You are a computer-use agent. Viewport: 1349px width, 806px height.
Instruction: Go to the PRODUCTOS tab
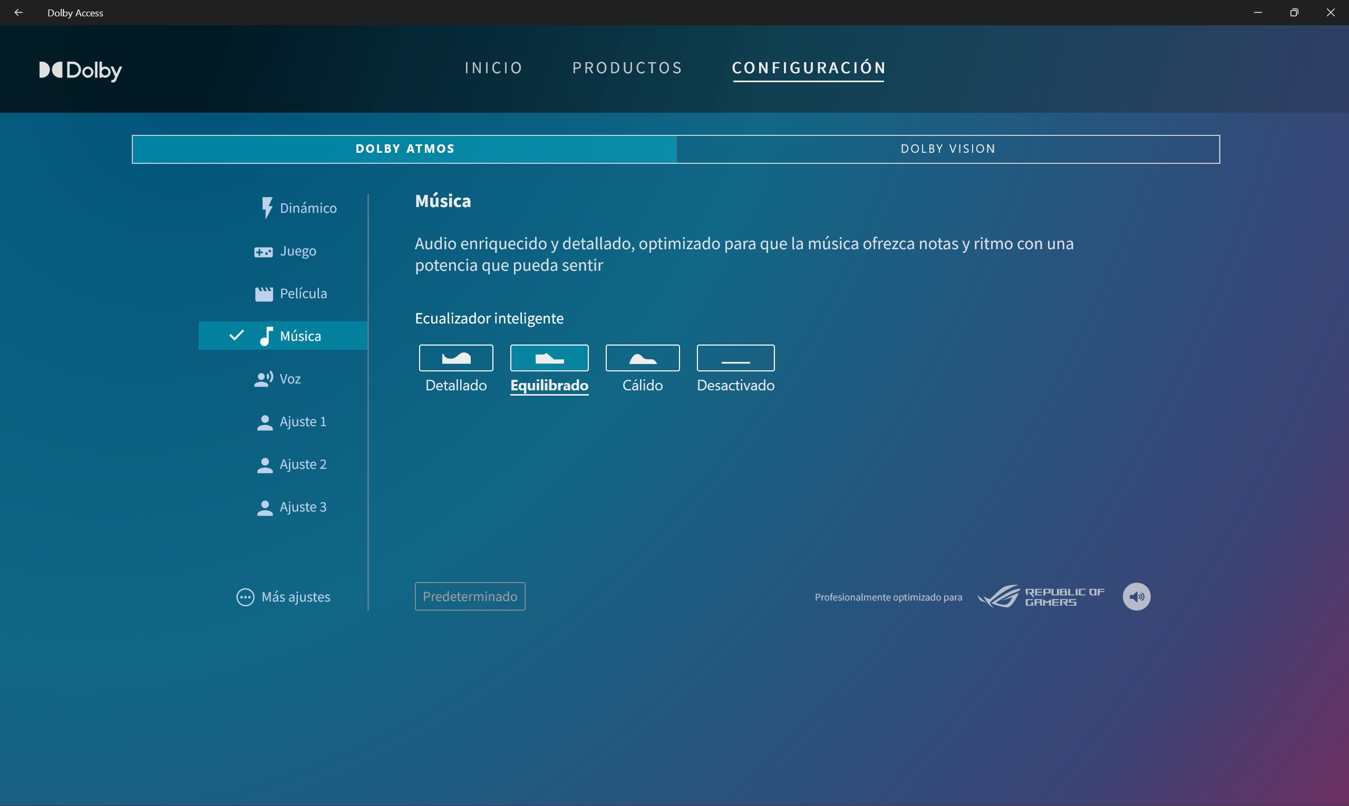click(x=627, y=68)
